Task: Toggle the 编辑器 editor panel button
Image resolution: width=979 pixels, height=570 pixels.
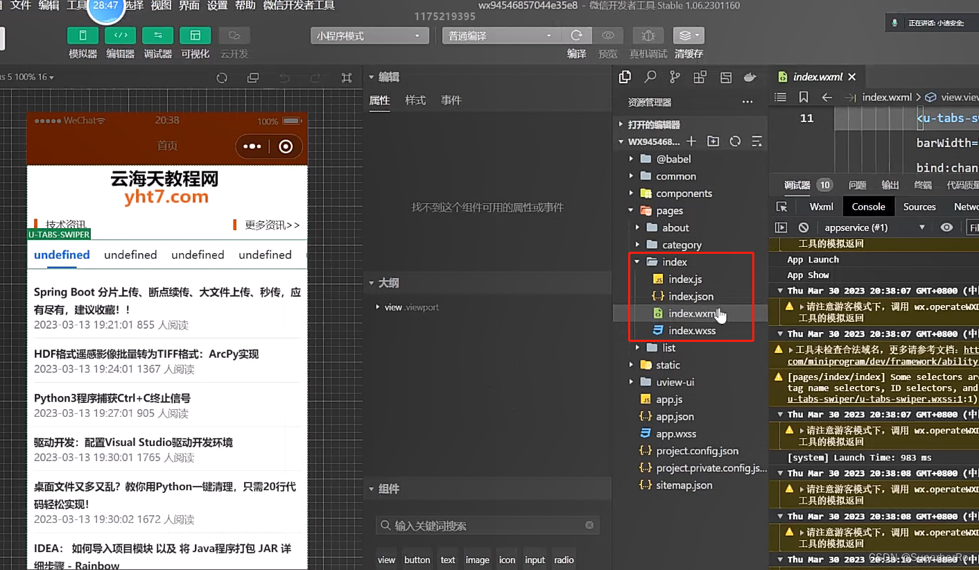Action: click(120, 35)
